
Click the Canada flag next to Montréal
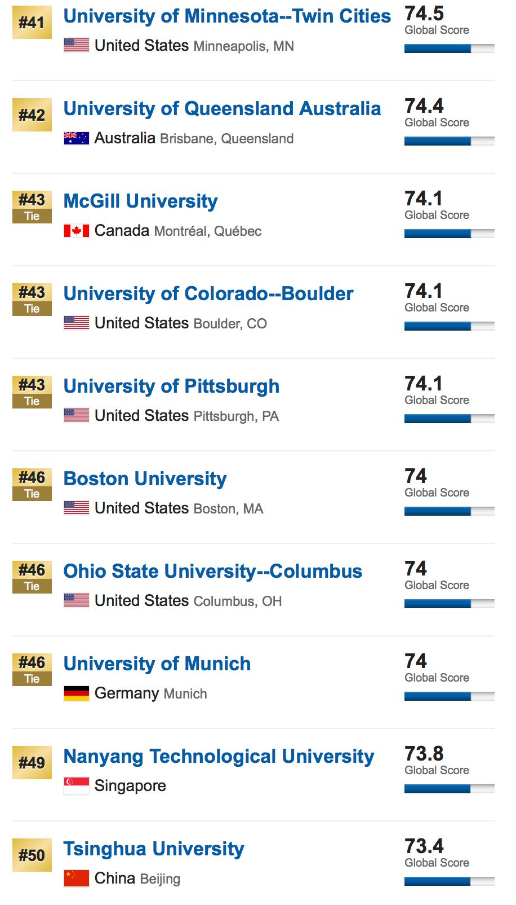click(77, 231)
